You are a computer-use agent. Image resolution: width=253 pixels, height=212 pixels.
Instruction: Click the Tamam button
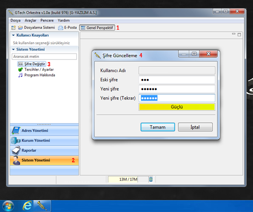point(158,127)
